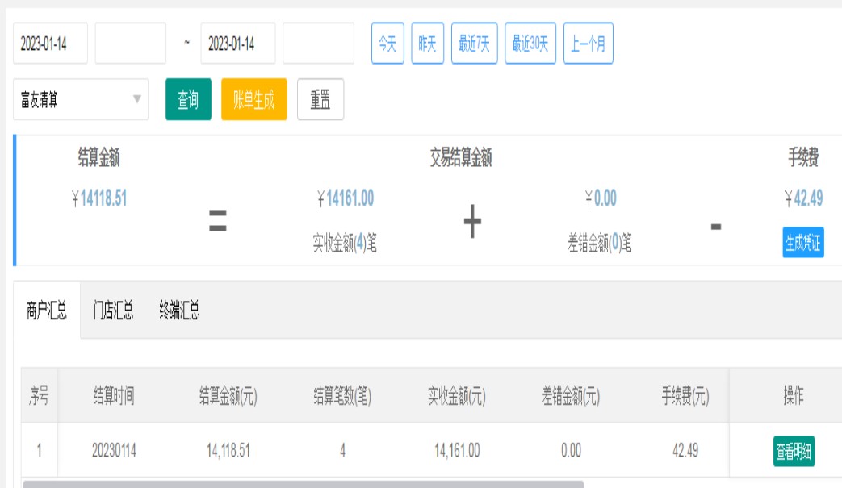The height and width of the screenshot is (488, 842).
Task: Select the 今天 quick date button
Action: tap(387, 44)
